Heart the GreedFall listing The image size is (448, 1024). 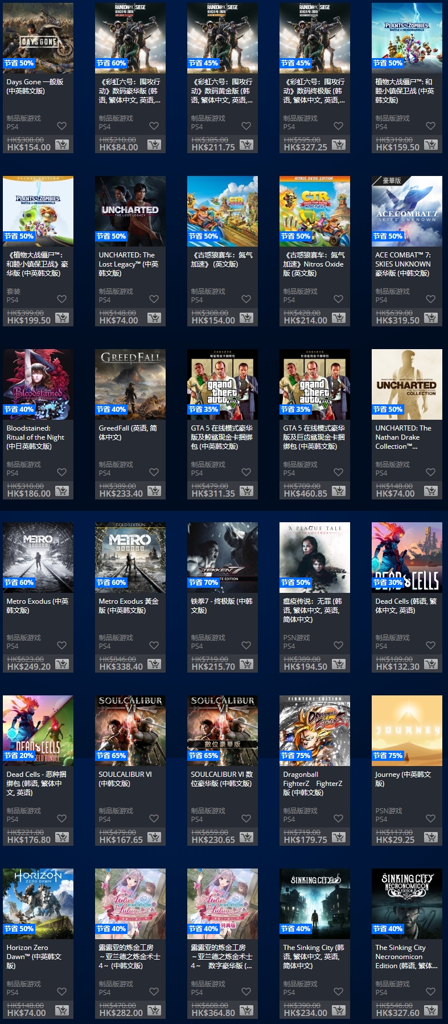click(x=154, y=472)
